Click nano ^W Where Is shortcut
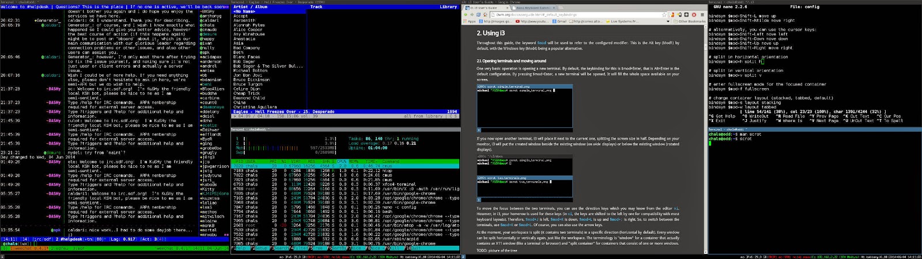922x259 pixels. coord(788,121)
